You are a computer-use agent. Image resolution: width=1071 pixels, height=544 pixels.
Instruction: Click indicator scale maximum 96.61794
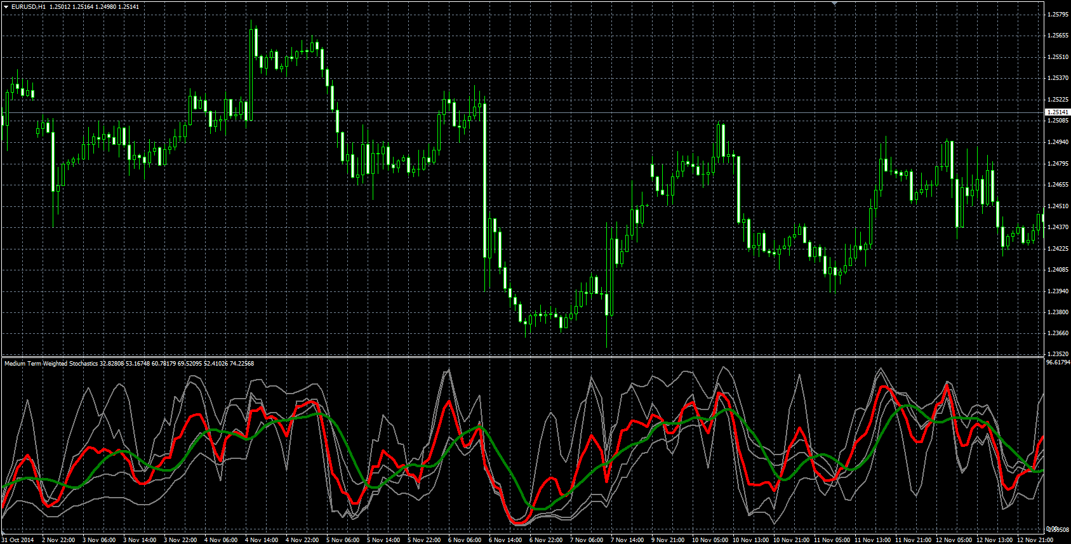coord(1057,362)
